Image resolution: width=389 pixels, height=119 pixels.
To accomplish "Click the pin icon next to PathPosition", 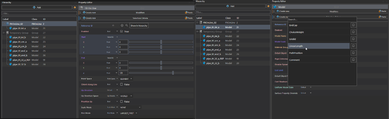I will 354,53.
